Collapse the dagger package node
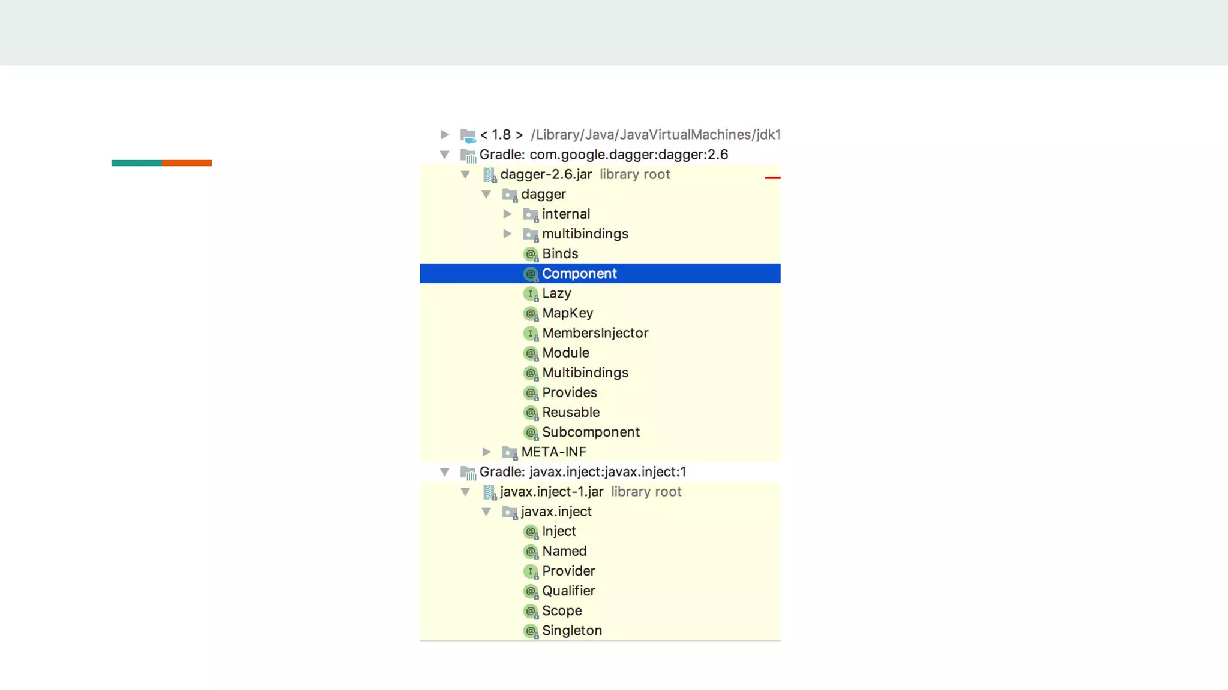 (x=486, y=194)
